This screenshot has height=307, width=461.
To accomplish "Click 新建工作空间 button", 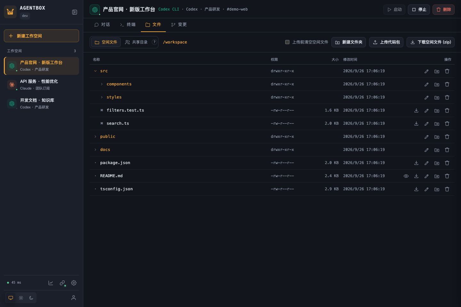I will tap(41, 36).
